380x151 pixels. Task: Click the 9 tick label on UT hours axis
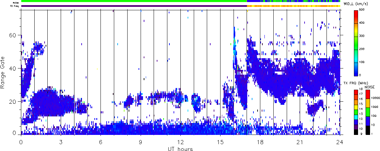[x=141, y=142]
